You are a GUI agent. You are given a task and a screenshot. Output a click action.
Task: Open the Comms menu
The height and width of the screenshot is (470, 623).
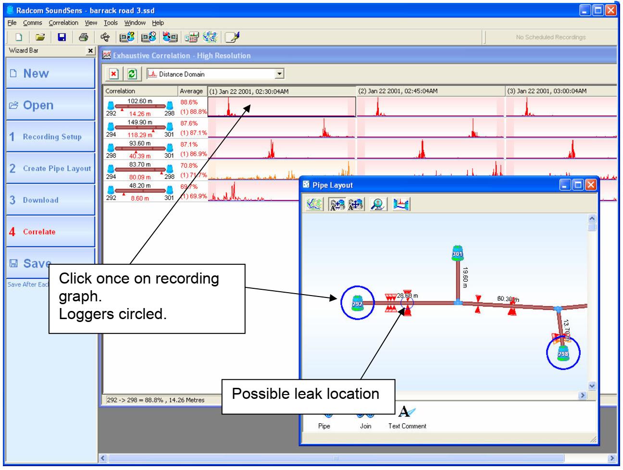coord(32,23)
